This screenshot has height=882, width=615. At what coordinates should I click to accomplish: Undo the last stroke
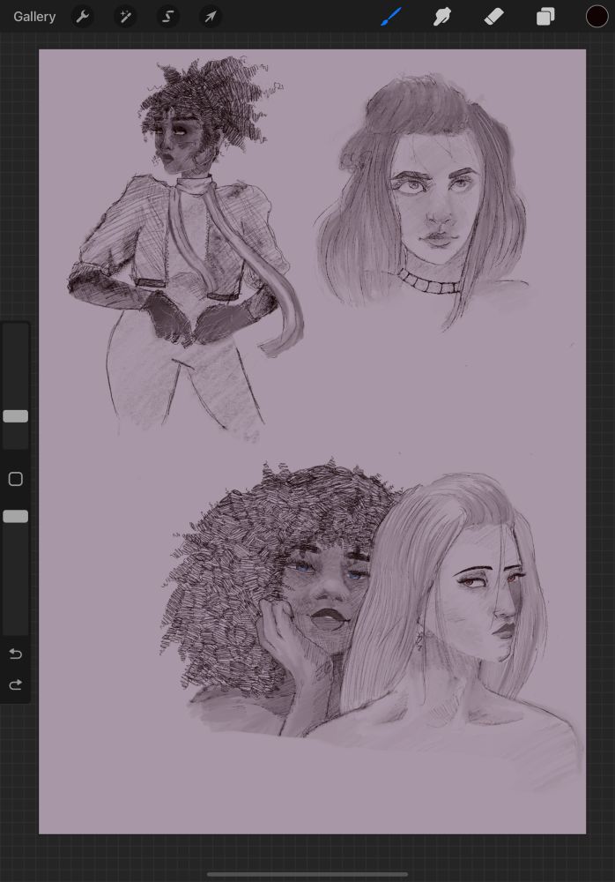tap(16, 654)
